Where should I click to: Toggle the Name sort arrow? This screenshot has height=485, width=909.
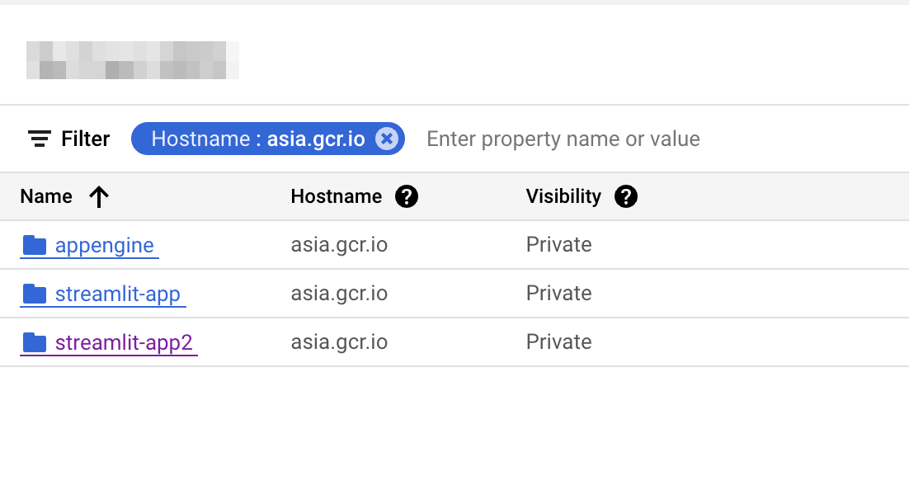click(x=99, y=196)
